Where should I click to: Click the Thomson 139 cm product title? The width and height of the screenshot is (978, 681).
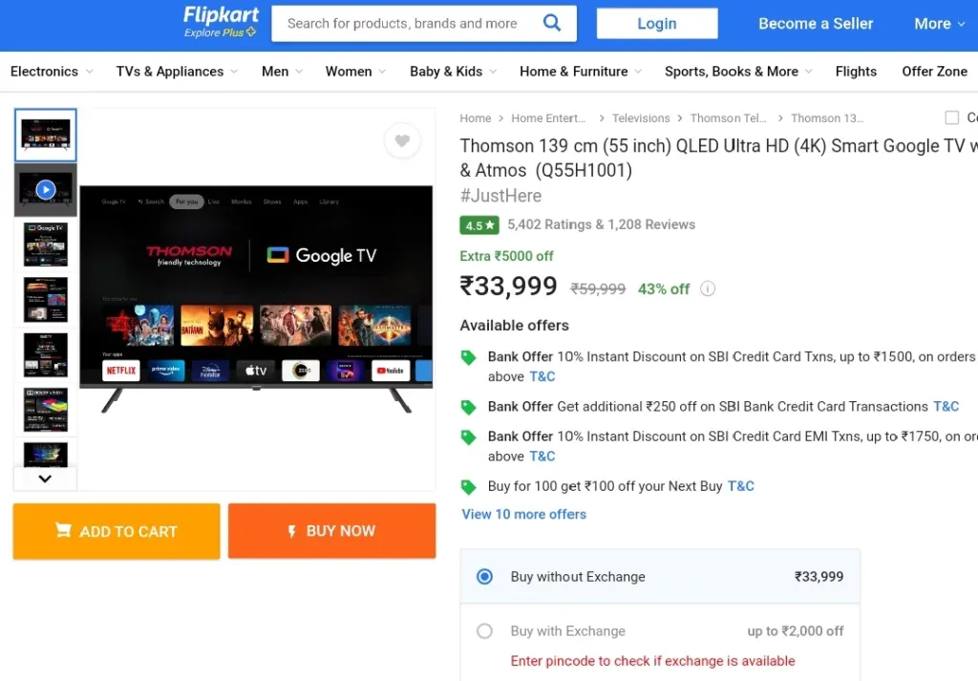(x=718, y=158)
